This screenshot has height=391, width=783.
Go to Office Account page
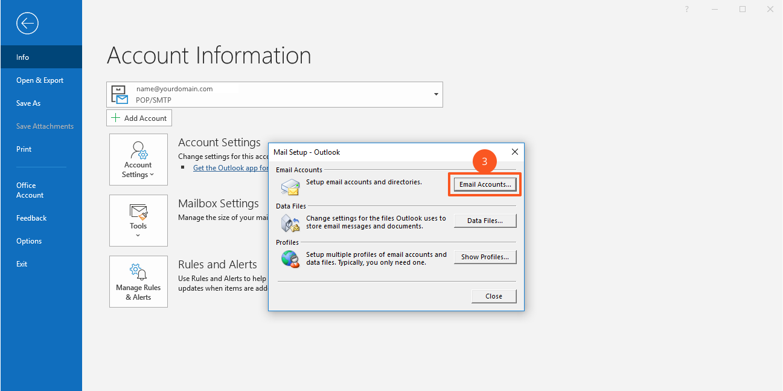pyautogui.click(x=30, y=190)
